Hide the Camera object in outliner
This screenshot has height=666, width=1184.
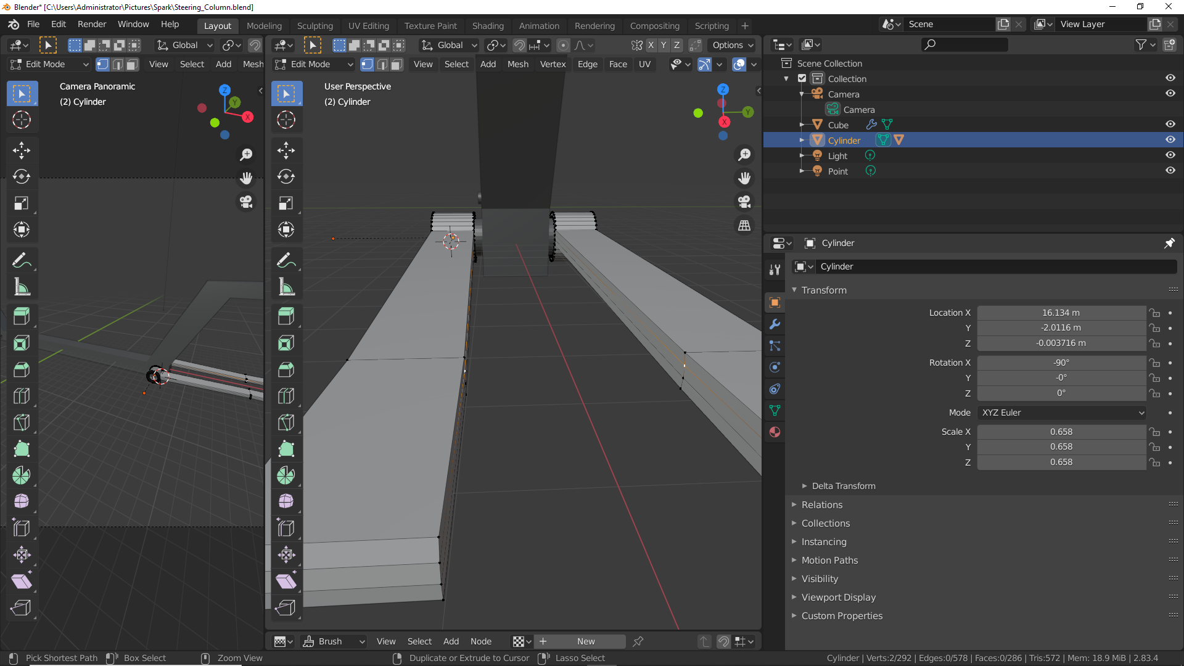pos(1170,94)
